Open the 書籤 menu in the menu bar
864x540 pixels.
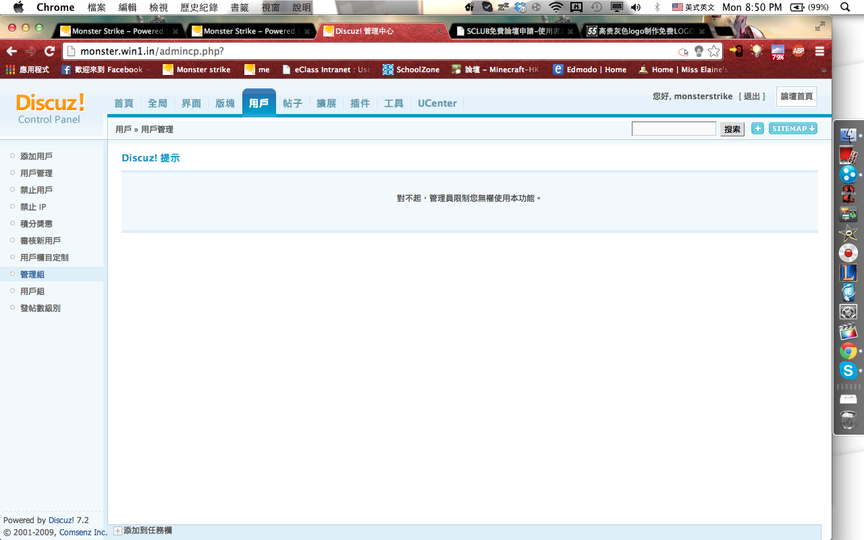239,7
